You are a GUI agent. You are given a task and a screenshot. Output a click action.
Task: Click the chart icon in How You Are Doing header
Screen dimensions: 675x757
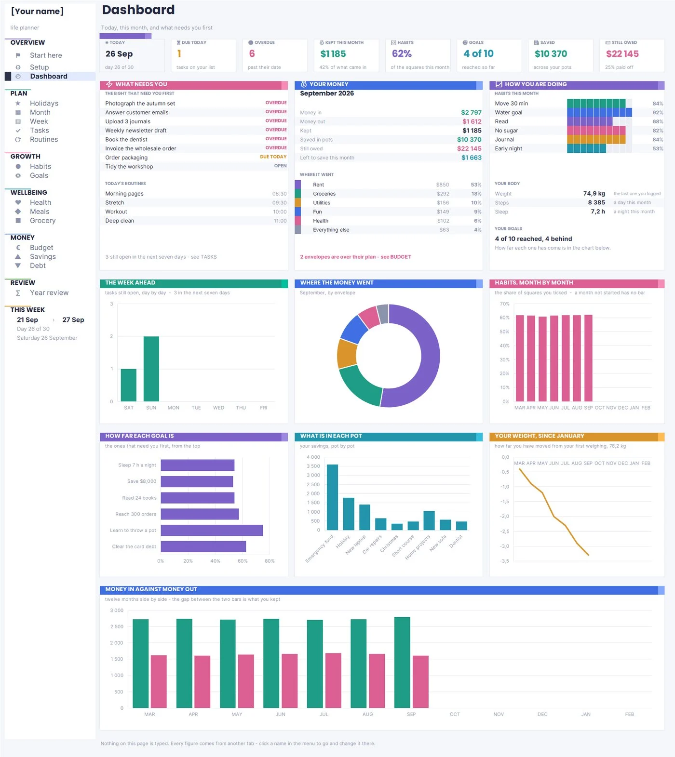(x=499, y=84)
